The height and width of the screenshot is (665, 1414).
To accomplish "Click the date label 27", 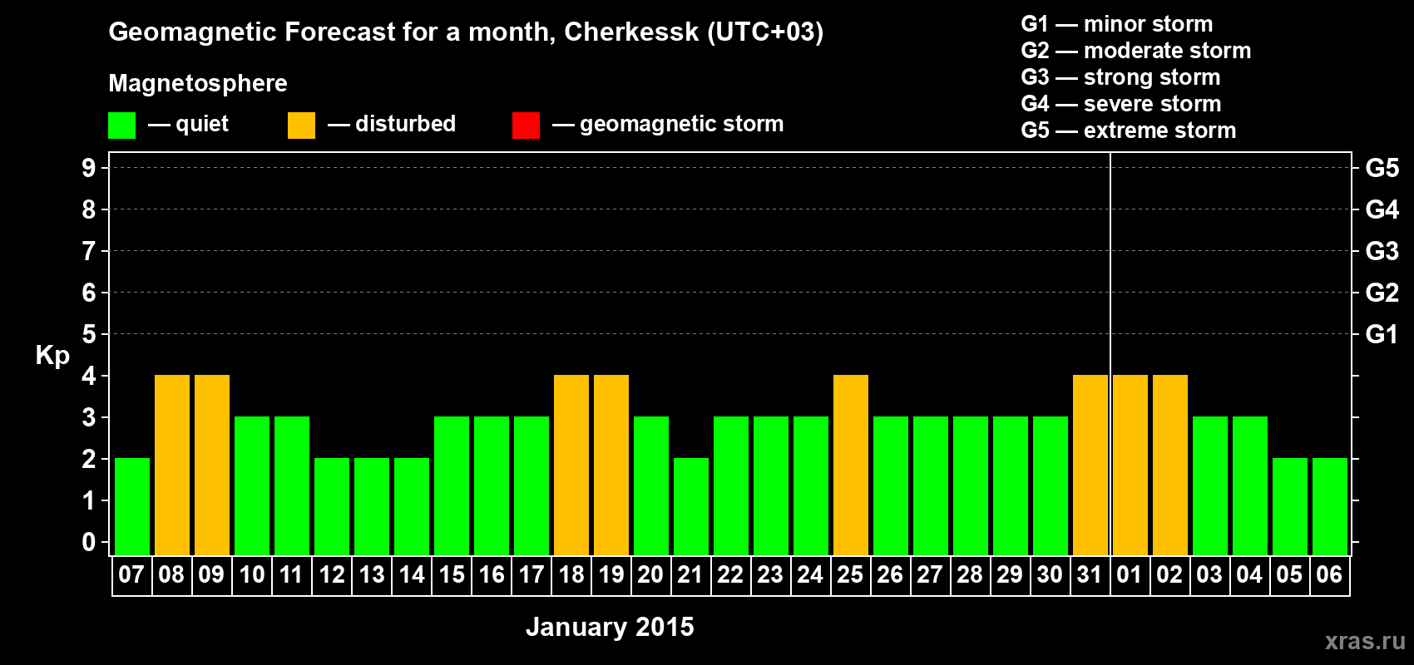I will tap(930, 574).
